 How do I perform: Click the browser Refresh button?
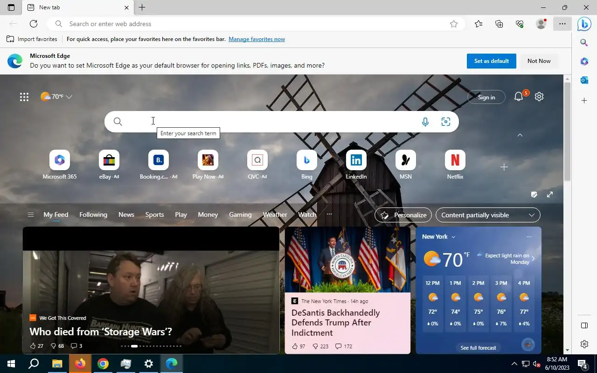(x=34, y=24)
